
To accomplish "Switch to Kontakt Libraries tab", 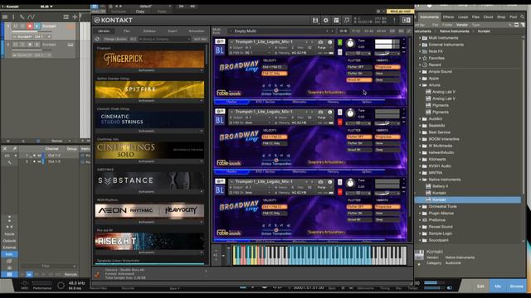I will tap(104, 31).
